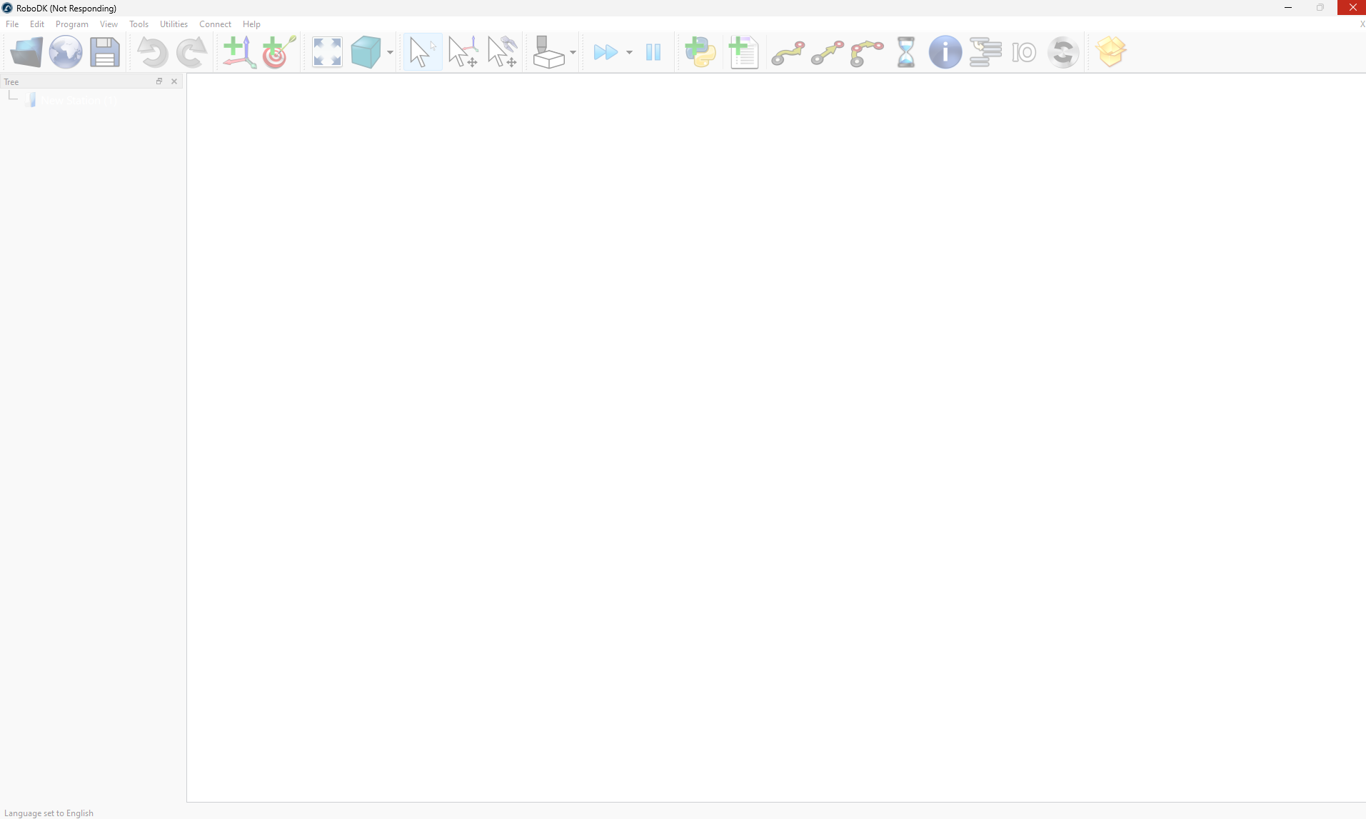Pause the simulation
Viewport: 1366px width, 819px height.
653,52
